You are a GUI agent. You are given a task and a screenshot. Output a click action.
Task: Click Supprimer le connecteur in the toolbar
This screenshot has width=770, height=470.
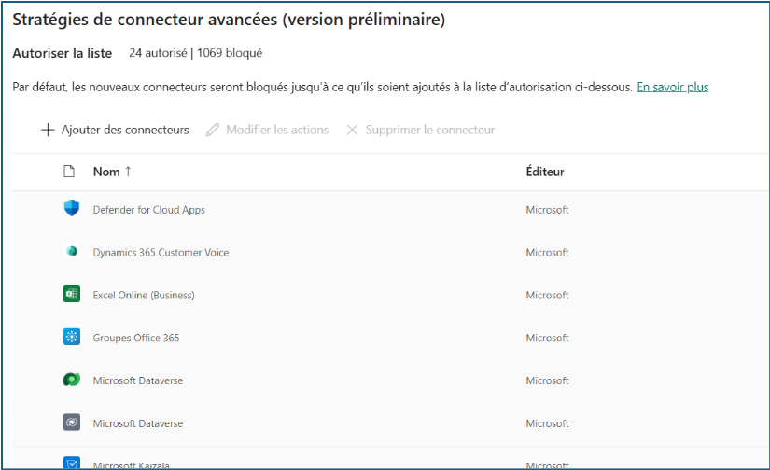point(420,130)
